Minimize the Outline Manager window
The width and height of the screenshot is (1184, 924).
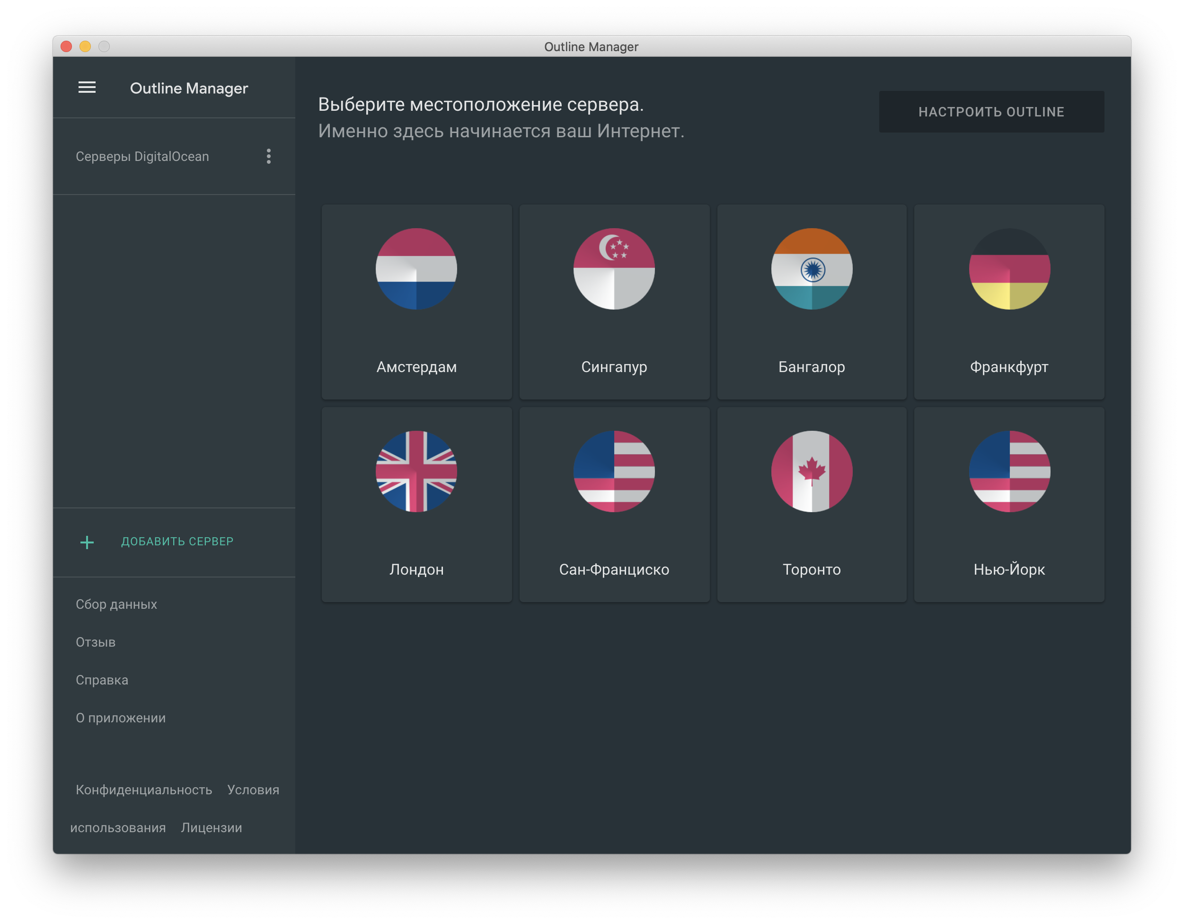tap(85, 46)
